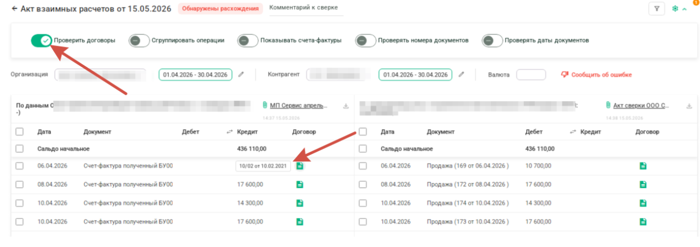This screenshot has width=700, height=247.
Task: Open the МП Сервис апрель file link
Action: point(298,105)
